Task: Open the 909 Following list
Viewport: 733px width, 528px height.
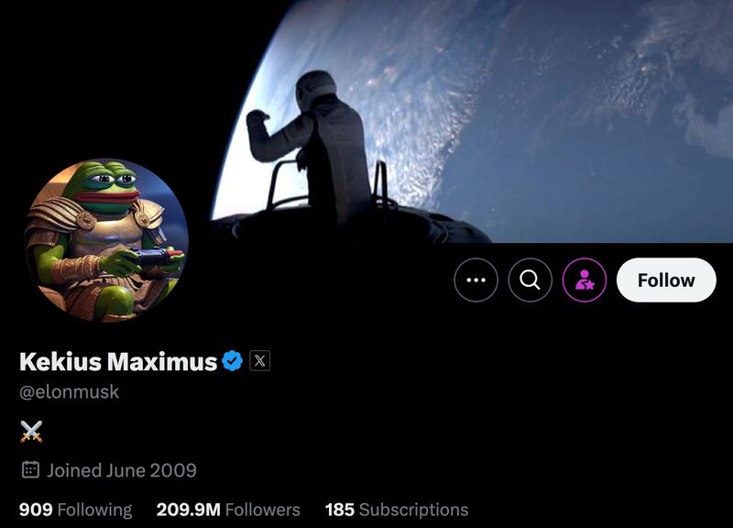Action: [75, 510]
